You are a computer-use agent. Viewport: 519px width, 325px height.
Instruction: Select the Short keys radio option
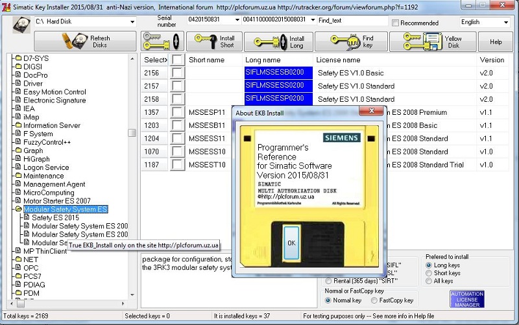pos(429,274)
